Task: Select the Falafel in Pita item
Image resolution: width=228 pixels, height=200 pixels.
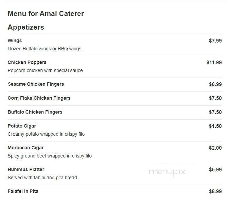Action: click(x=23, y=191)
